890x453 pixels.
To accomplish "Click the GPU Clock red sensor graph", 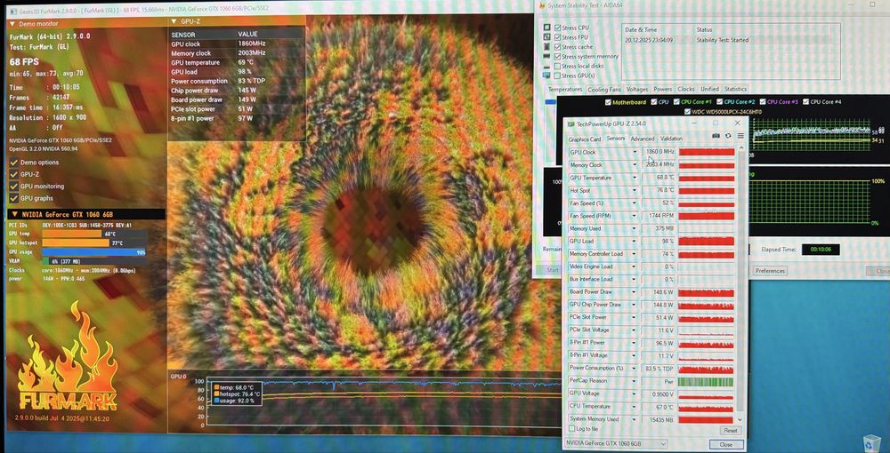I will tap(706, 152).
